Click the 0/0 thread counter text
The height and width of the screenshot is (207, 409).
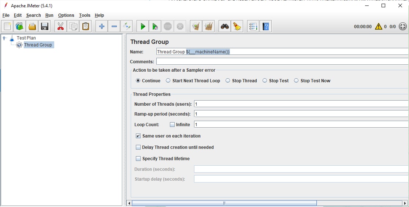pyautogui.click(x=393, y=27)
